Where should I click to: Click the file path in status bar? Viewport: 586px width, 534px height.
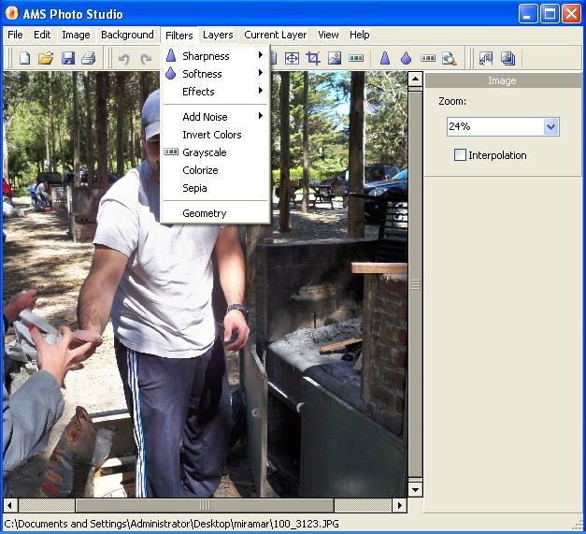[172, 524]
